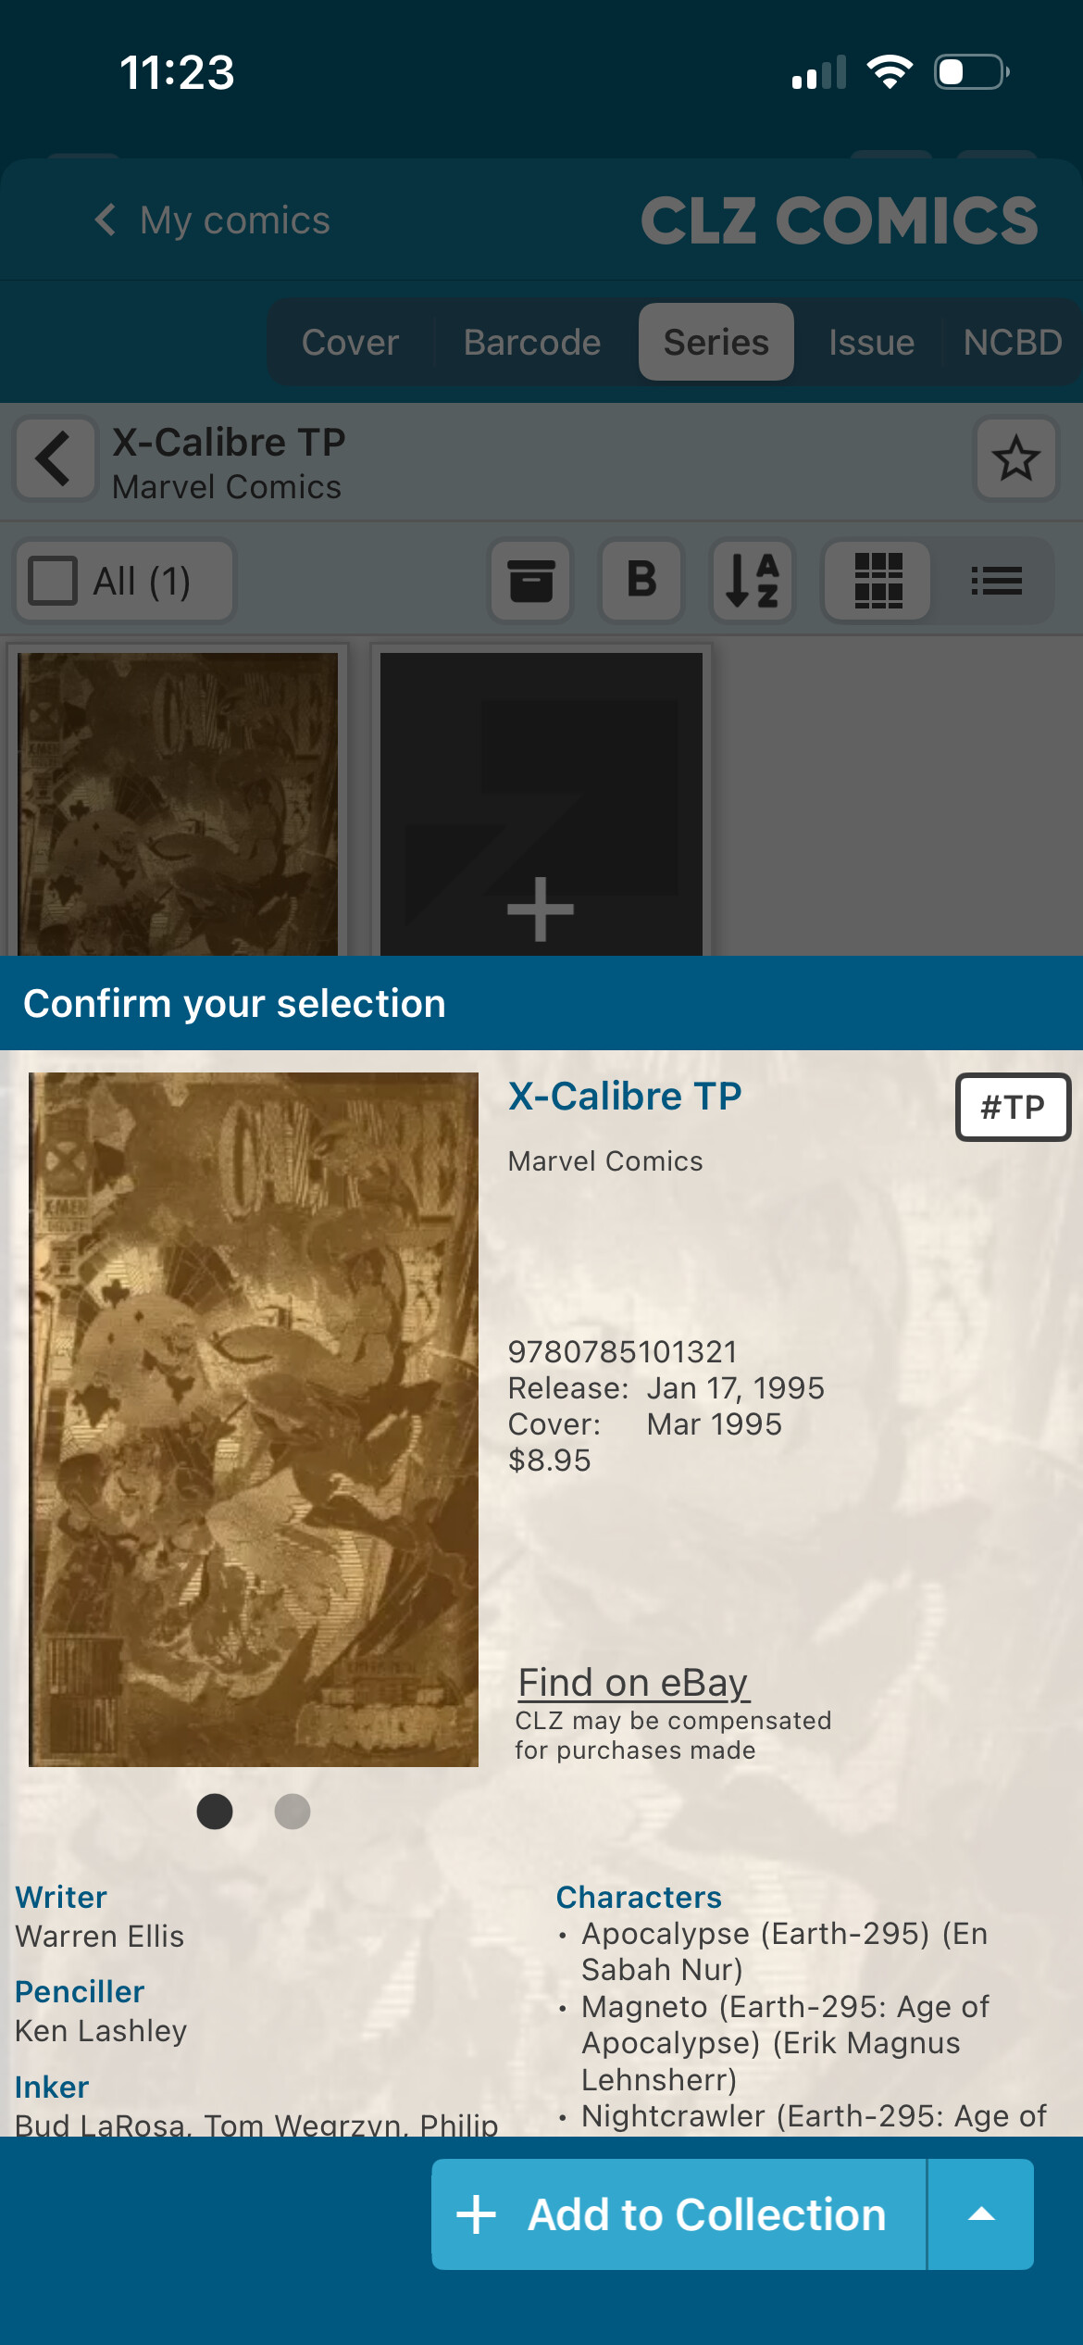Go back to My comics

coord(213,220)
